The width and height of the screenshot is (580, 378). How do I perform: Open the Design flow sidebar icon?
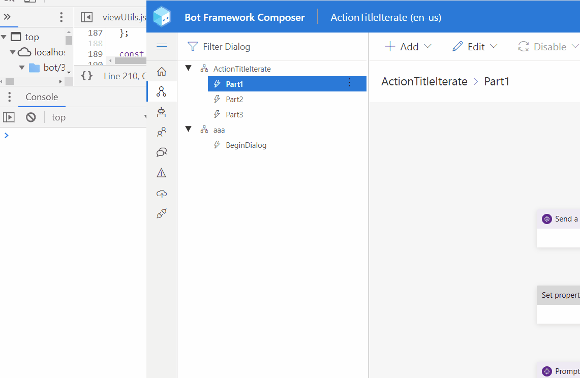point(162,91)
